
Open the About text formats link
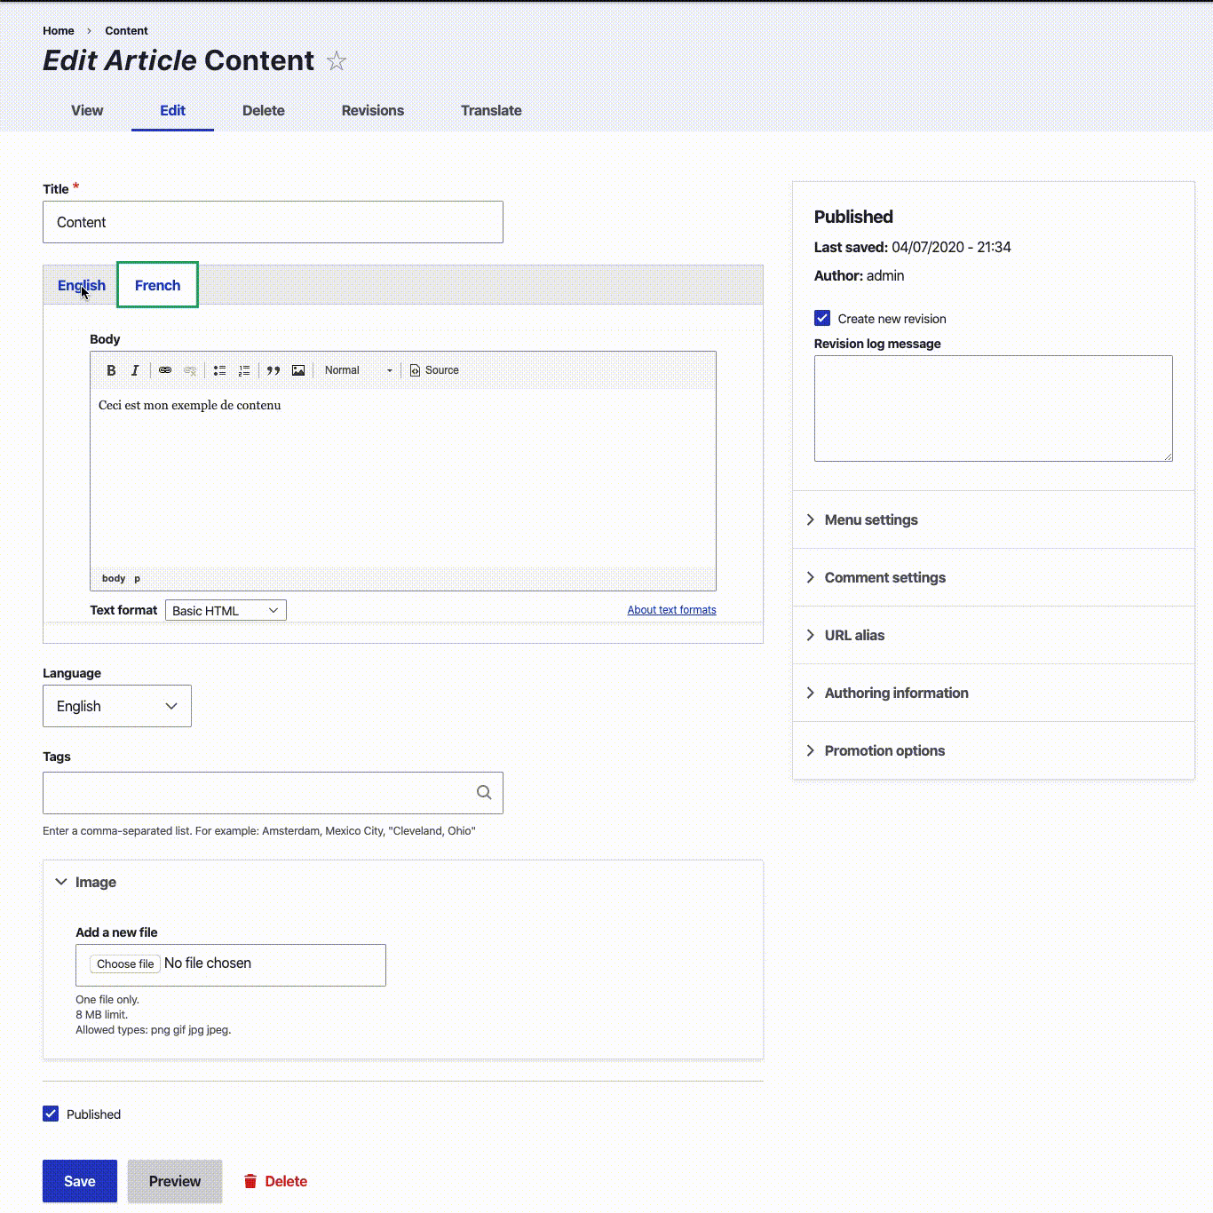(671, 610)
